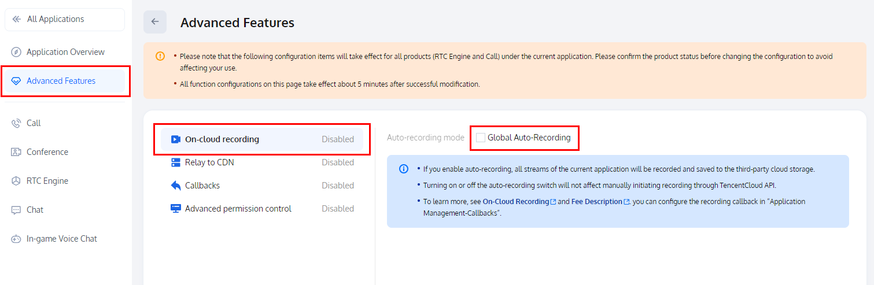Click the Application Overview compass icon
Image resolution: width=874 pixels, height=285 pixels.
click(16, 52)
